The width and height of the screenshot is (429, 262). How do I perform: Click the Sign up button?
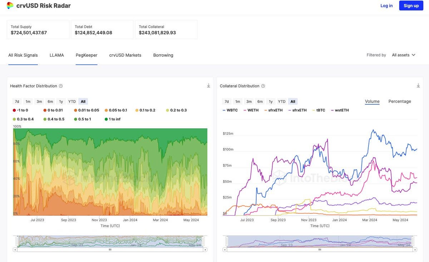pyautogui.click(x=411, y=6)
